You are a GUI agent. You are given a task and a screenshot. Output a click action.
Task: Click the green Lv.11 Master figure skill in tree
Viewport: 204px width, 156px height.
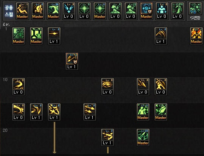point(143,112)
